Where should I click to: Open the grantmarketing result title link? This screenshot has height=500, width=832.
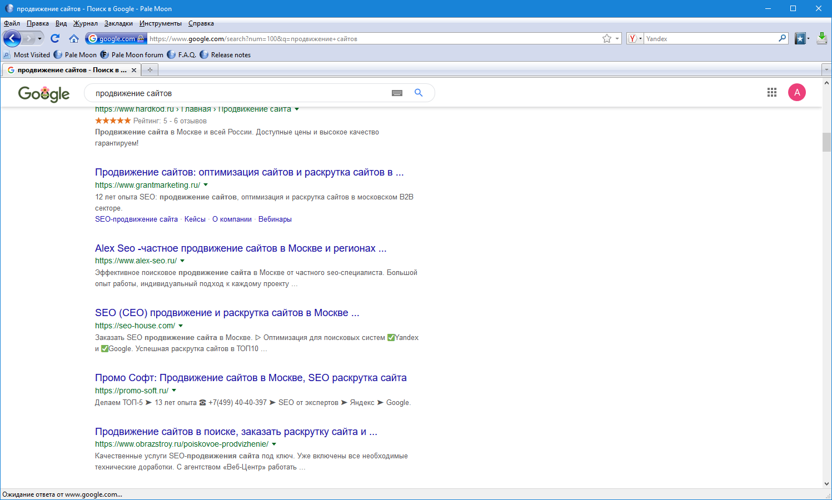(x=250, y=172)
